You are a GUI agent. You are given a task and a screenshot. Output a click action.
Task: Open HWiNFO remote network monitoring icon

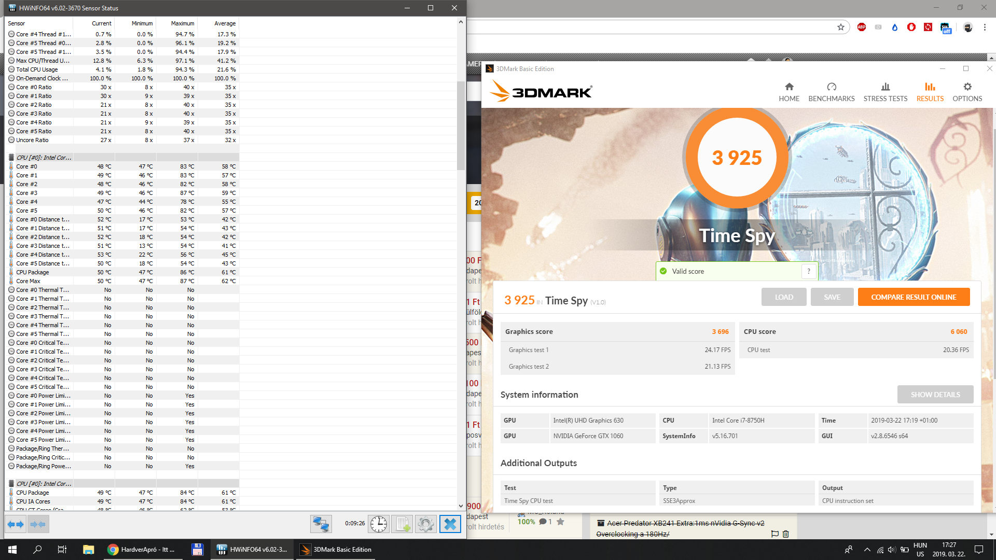[321, 524]
